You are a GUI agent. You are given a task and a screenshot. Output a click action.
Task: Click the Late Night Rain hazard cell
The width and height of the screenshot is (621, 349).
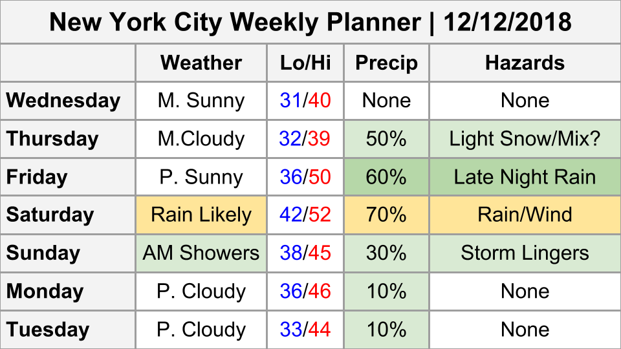click(x=525, y=177)
